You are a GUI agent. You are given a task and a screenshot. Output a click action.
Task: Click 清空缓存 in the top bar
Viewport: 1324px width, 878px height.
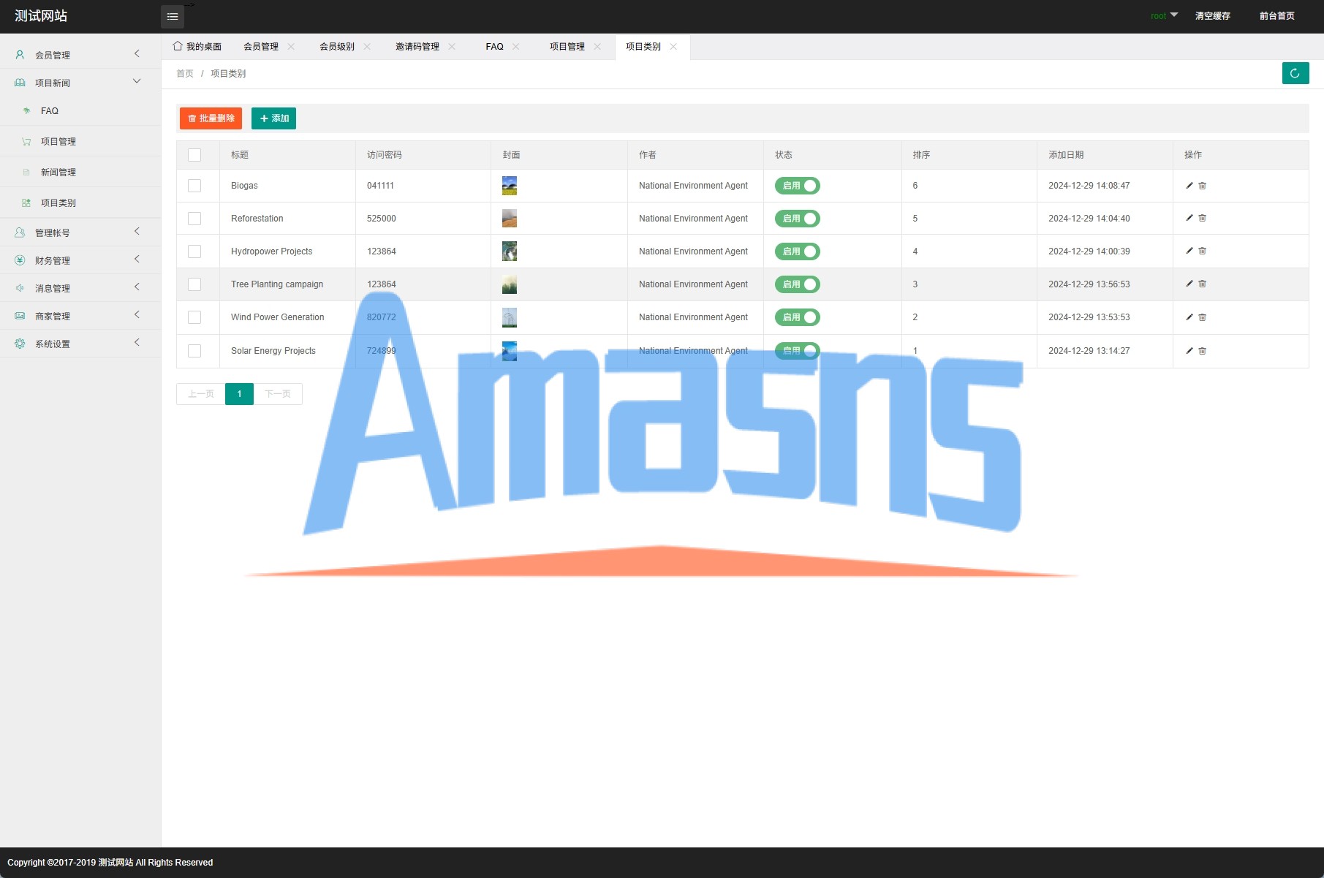pyautogui.click(x=1212, y=15)
